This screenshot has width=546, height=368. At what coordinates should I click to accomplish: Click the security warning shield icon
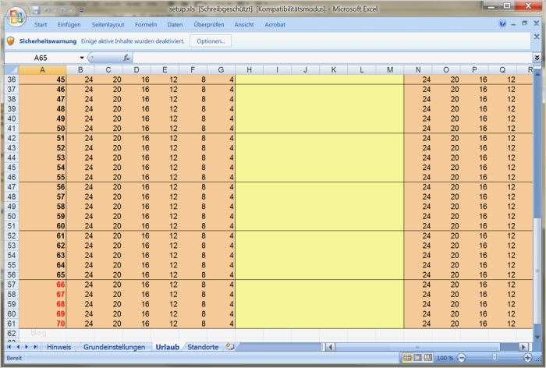click(x=11, y=41)
